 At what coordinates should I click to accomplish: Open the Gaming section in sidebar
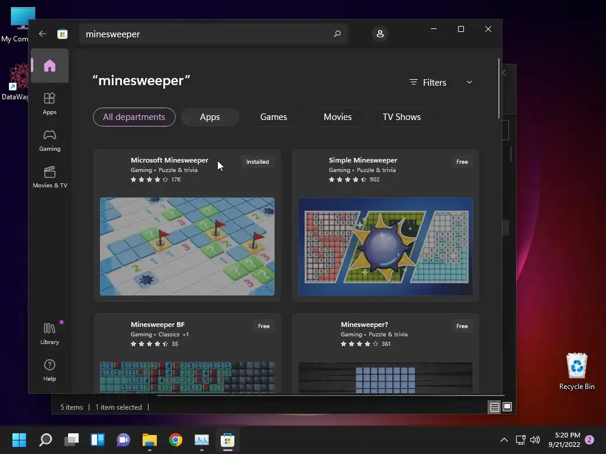(x=50, y=141)
